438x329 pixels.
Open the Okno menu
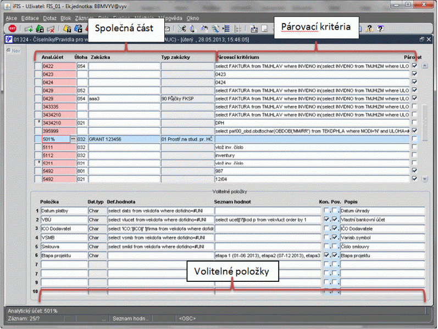[x=193, y=18]
